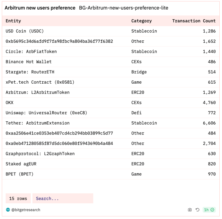Click the 1h freshness status badge

[209, 210]
